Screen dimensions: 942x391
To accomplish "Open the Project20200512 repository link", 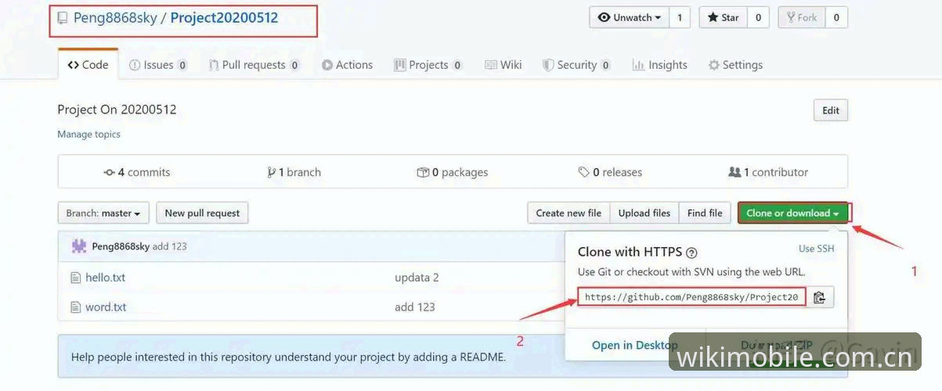I will point(224,17).
